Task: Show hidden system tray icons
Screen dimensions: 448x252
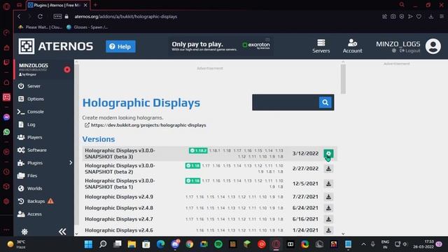Action: [363, 244]
